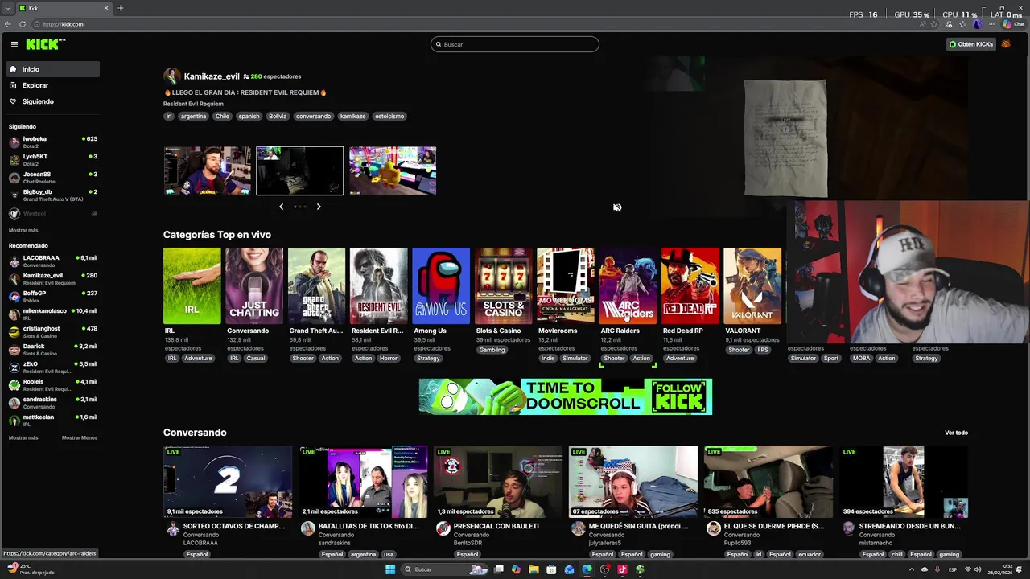Open zEKO recommended channel
This screenshot has width=1030, height=579.
53,367
